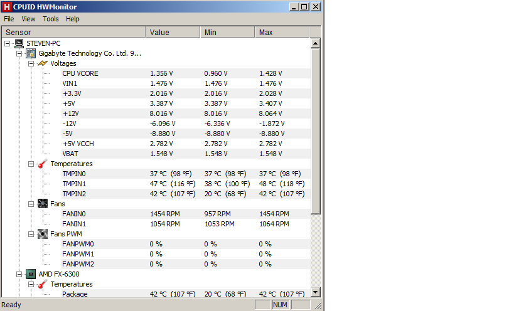The image size is (514, 311).
Task: Click the Gigabyte motherboard icon
Action: [x=31, y=53]
